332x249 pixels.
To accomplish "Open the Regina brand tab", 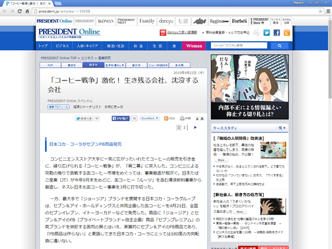I will (x=219, y=21).
